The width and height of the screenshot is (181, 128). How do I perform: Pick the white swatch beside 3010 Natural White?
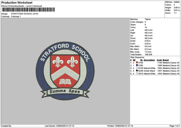(x=137, y=73)
